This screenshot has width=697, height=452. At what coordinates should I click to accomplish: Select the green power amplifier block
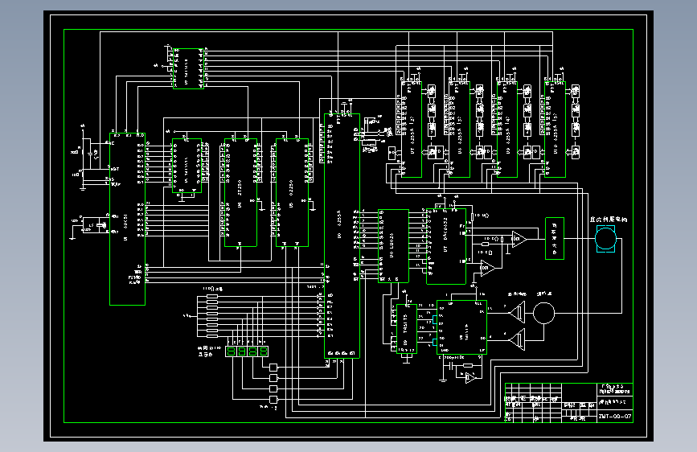pyautogui.click(x=555, y=238)
